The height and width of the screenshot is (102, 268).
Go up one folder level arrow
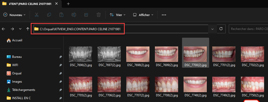pos(28,29)
